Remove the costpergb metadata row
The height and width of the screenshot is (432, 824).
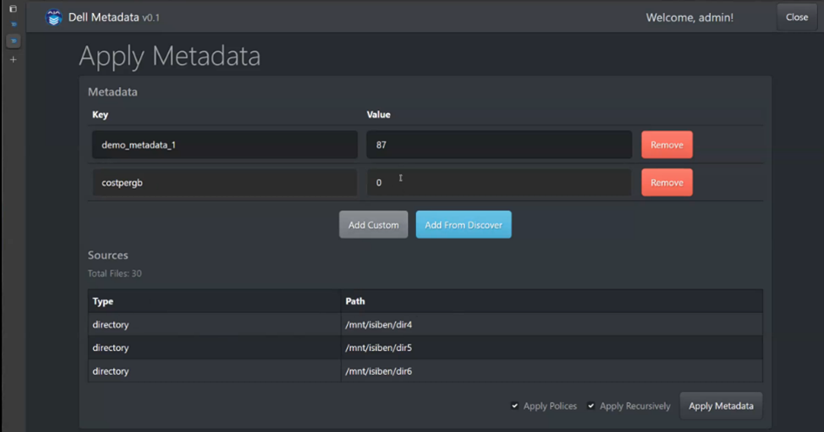click(667, 183)
